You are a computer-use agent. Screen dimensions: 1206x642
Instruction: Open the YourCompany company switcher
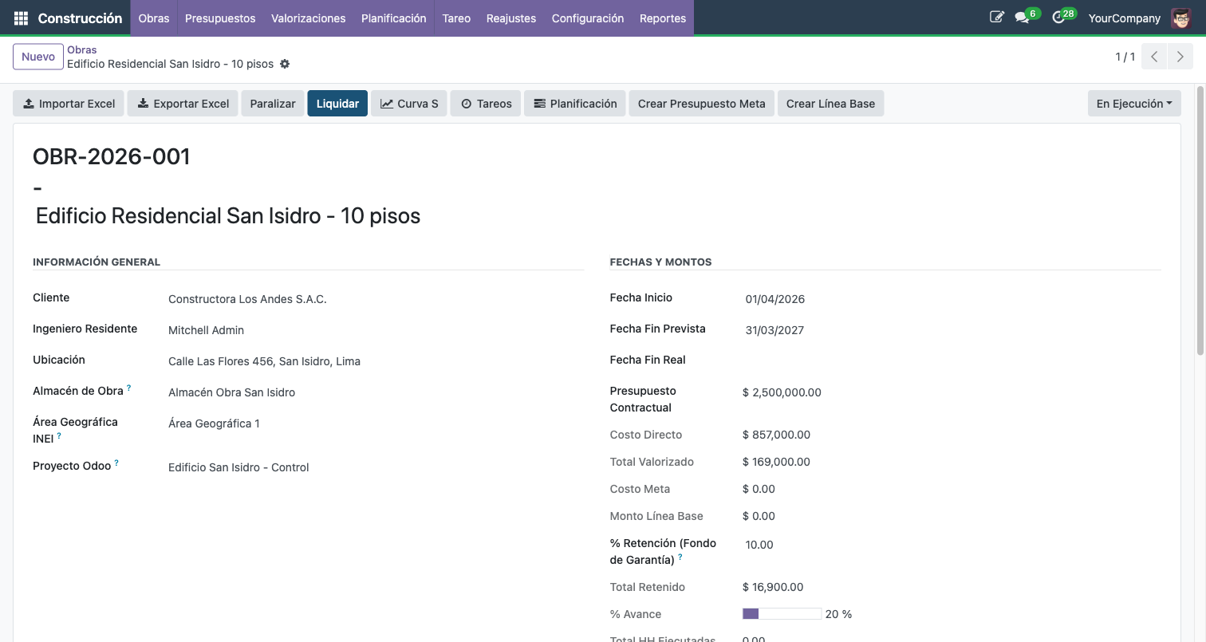[x=1124, y=18]
